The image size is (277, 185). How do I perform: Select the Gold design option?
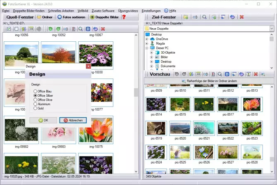[x=36, y=108]
